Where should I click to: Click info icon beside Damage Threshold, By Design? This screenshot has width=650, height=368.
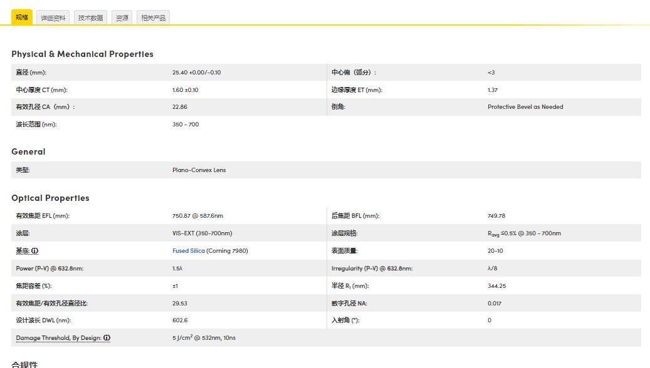pos(107,338)
